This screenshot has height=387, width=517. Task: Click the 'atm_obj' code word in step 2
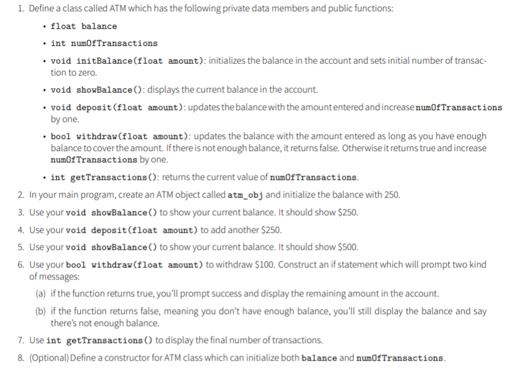245,195
